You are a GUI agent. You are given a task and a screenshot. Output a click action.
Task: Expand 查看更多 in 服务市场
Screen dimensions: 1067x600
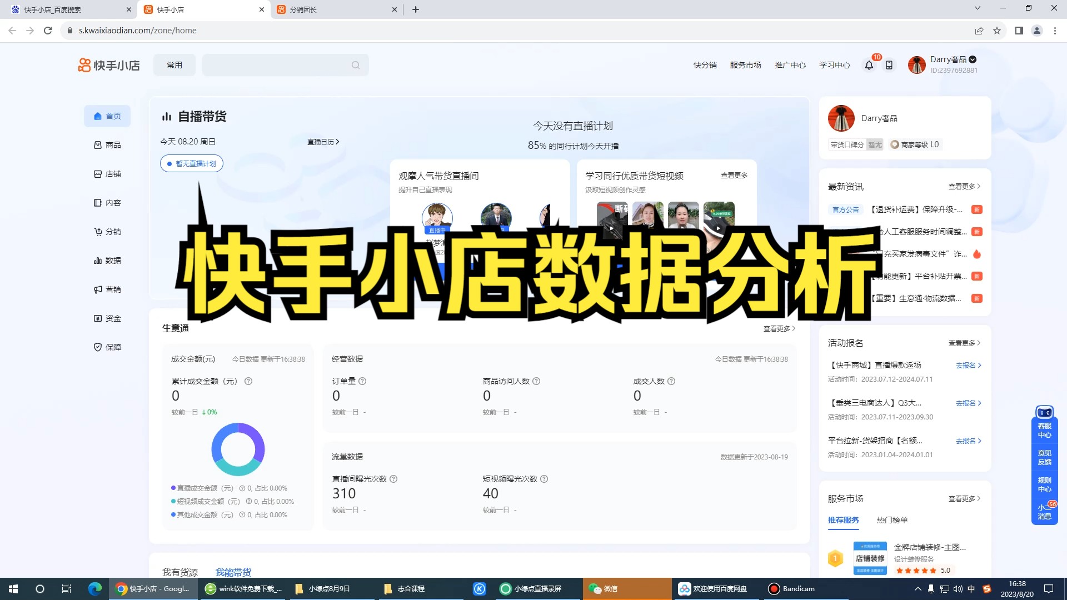click(x=964, y=498)
